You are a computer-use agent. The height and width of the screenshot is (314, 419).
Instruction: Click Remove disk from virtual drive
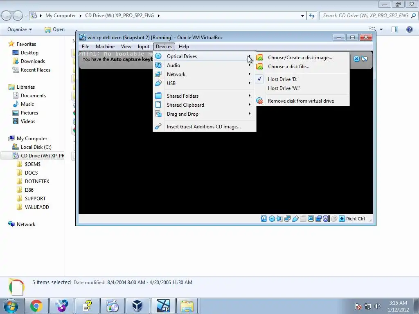(302, 101)
